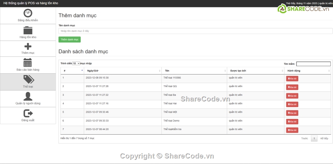Select the timestamp 2023-12-07 11:27:28

(x=97, y=86)
